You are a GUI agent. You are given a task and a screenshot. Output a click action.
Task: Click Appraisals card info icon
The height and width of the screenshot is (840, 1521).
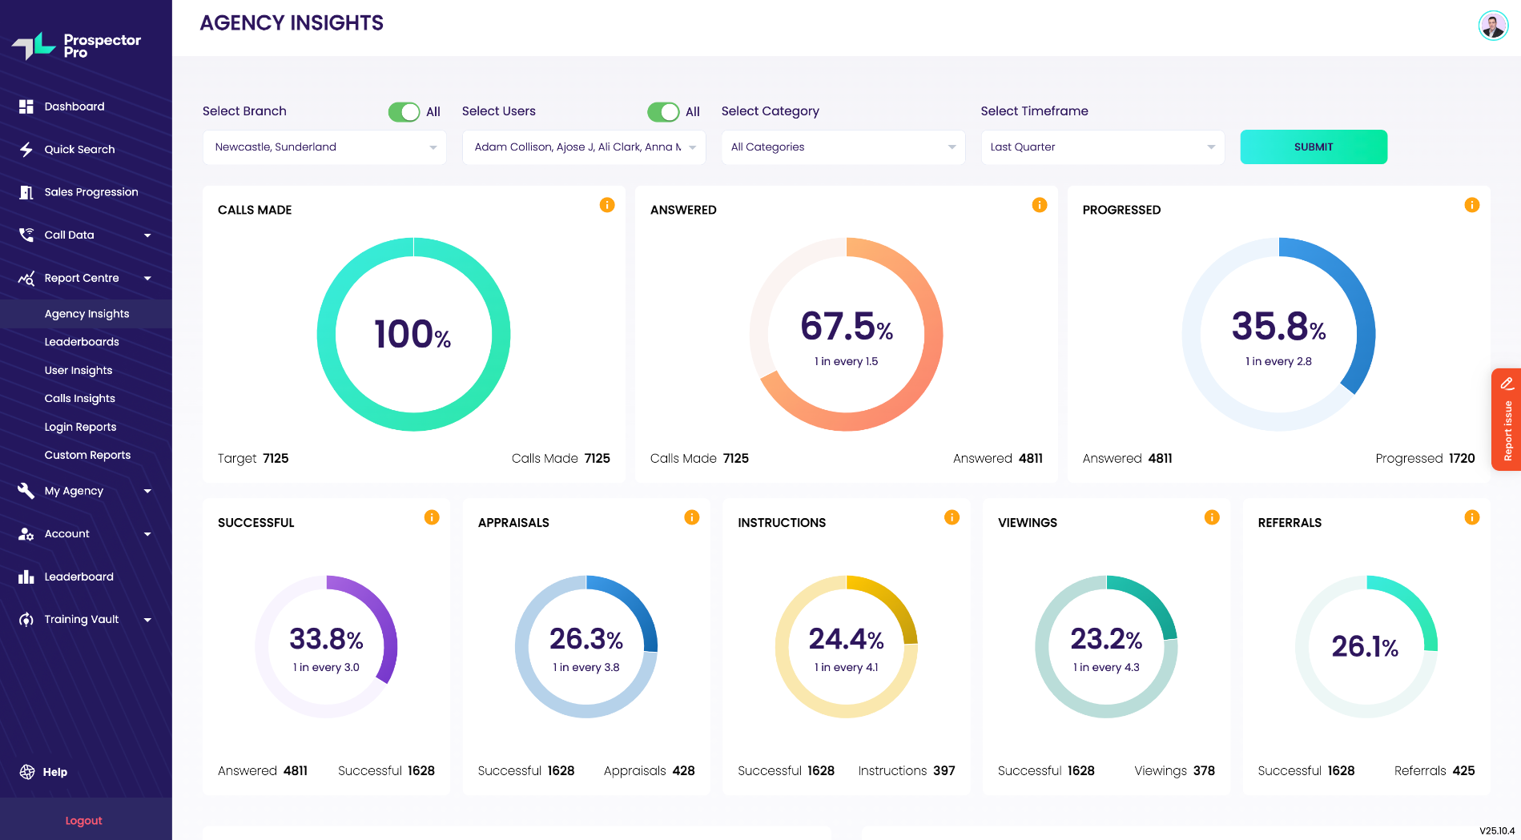[692, 517]
